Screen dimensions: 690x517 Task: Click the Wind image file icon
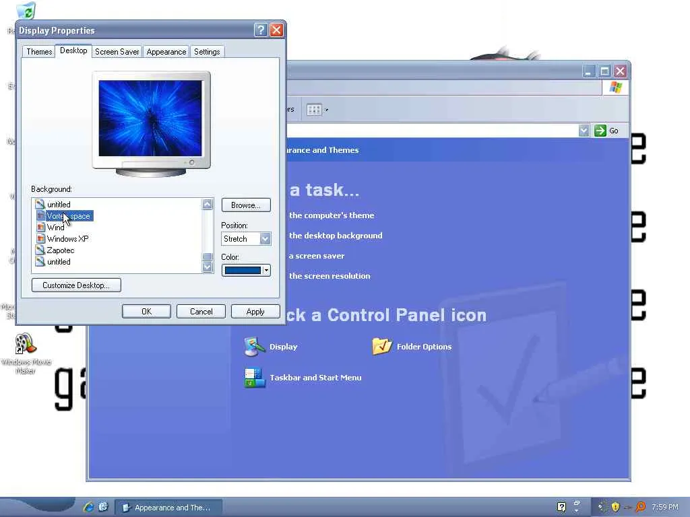(40, 228)
